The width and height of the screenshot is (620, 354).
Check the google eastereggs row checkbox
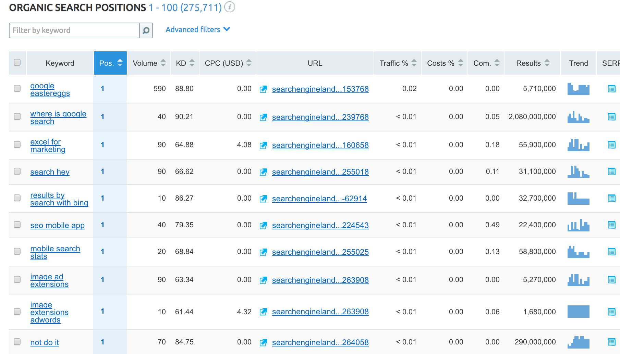(x=17, y=88)
